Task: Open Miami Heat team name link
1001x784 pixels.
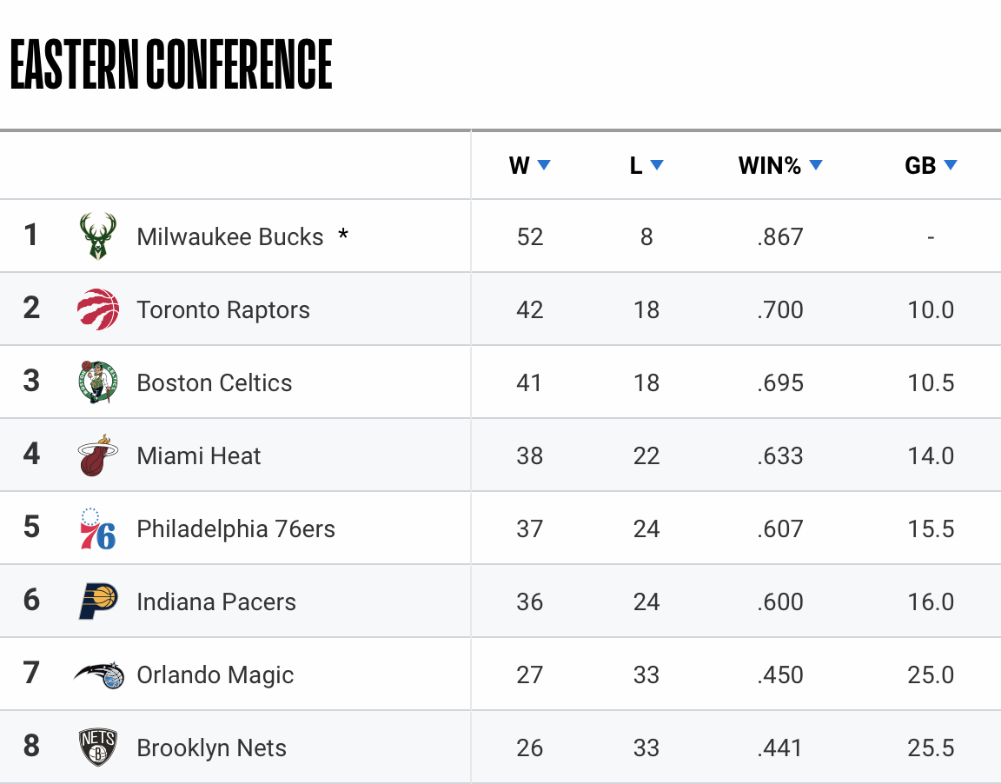Action: pos(198,456)
